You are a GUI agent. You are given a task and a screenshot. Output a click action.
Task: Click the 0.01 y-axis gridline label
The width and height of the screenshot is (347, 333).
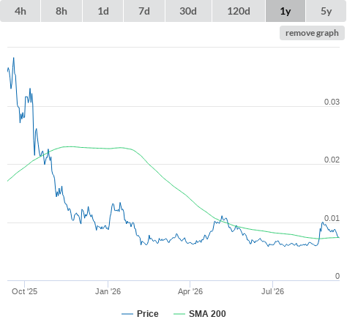pyautogui.click(x=332, y=218)
